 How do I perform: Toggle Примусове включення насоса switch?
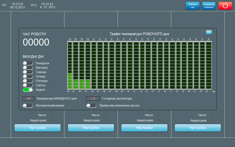91,105
